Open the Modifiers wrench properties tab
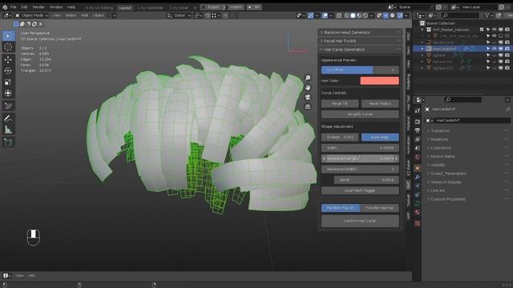The width and height of the screenshot is (513, 288). pos(418,177)
